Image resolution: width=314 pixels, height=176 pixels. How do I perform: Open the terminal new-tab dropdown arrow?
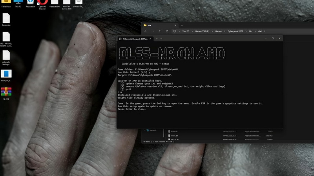[x=161, y=39]
